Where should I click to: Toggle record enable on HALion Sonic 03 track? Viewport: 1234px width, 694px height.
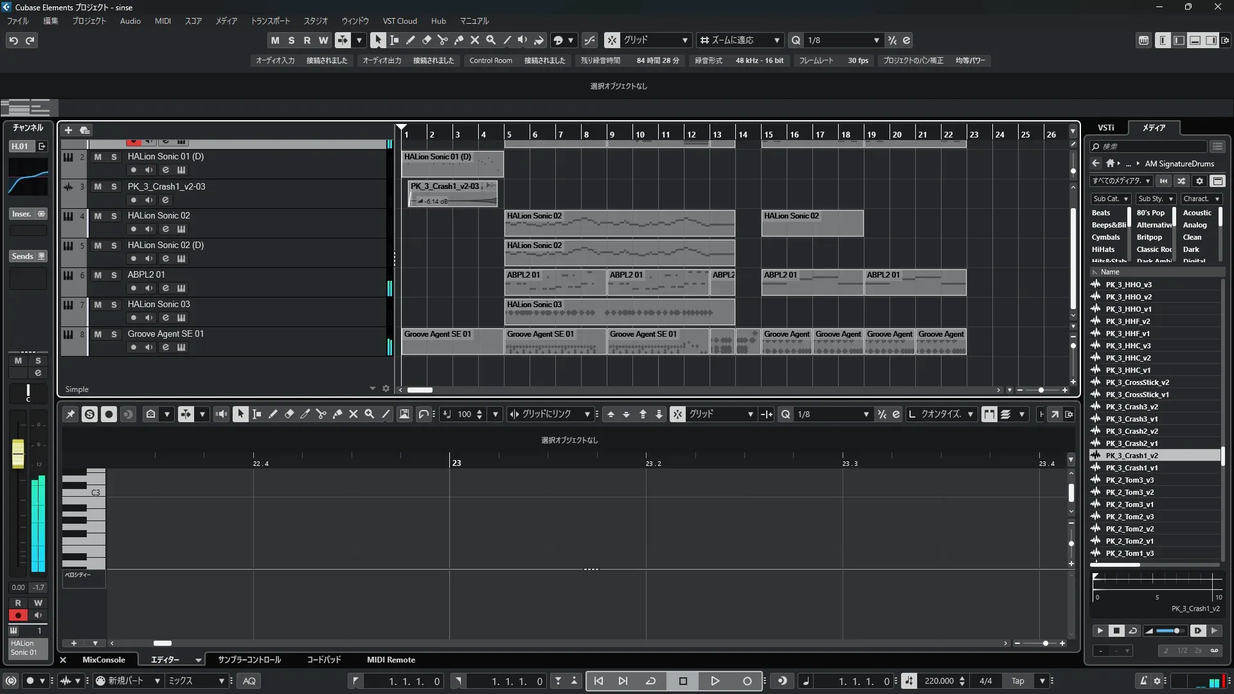pyautogui.click(x=134, y=317)
